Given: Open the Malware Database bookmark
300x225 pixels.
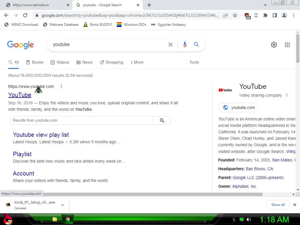Looking at the screenshot, I should (61, 25).
